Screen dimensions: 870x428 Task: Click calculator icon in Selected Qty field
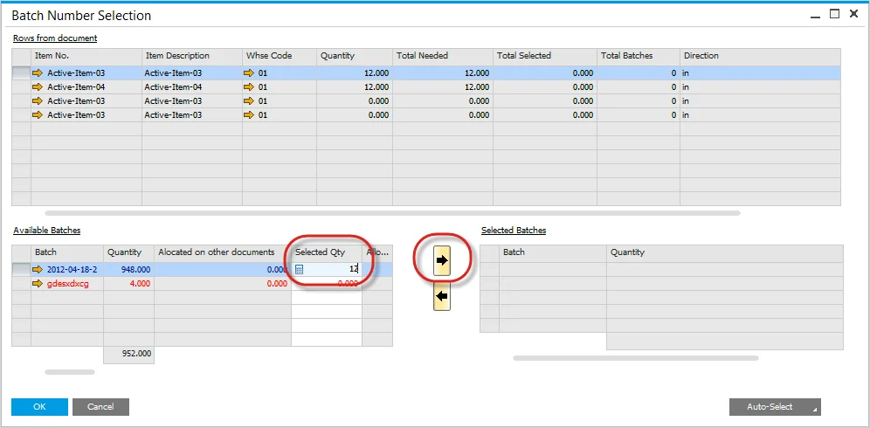[x=300, y=270]
